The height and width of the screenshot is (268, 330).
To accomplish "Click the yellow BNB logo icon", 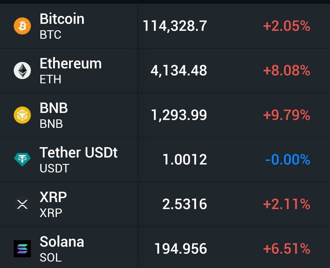I will [x=22, y=115].
